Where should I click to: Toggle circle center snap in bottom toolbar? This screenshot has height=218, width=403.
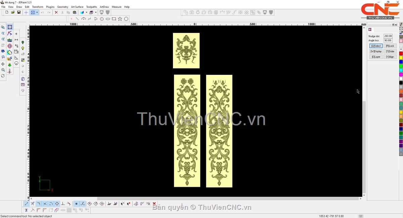click(57, 204)
